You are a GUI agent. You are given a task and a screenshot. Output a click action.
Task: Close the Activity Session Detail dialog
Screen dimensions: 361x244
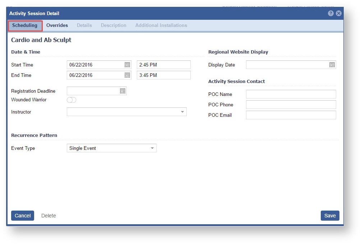click(338, 13)
